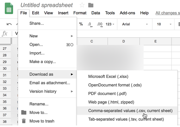The width and height of the screenshot is (180, 127).
Task: Rename the Untitled spreadsheet title
Action: coord(47,5)
